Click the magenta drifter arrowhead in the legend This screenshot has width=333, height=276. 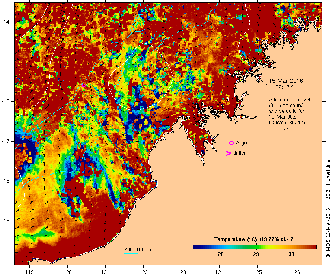click(x=228, y=153)
